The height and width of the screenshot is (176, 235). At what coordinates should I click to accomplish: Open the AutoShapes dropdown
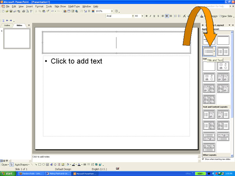22,165
